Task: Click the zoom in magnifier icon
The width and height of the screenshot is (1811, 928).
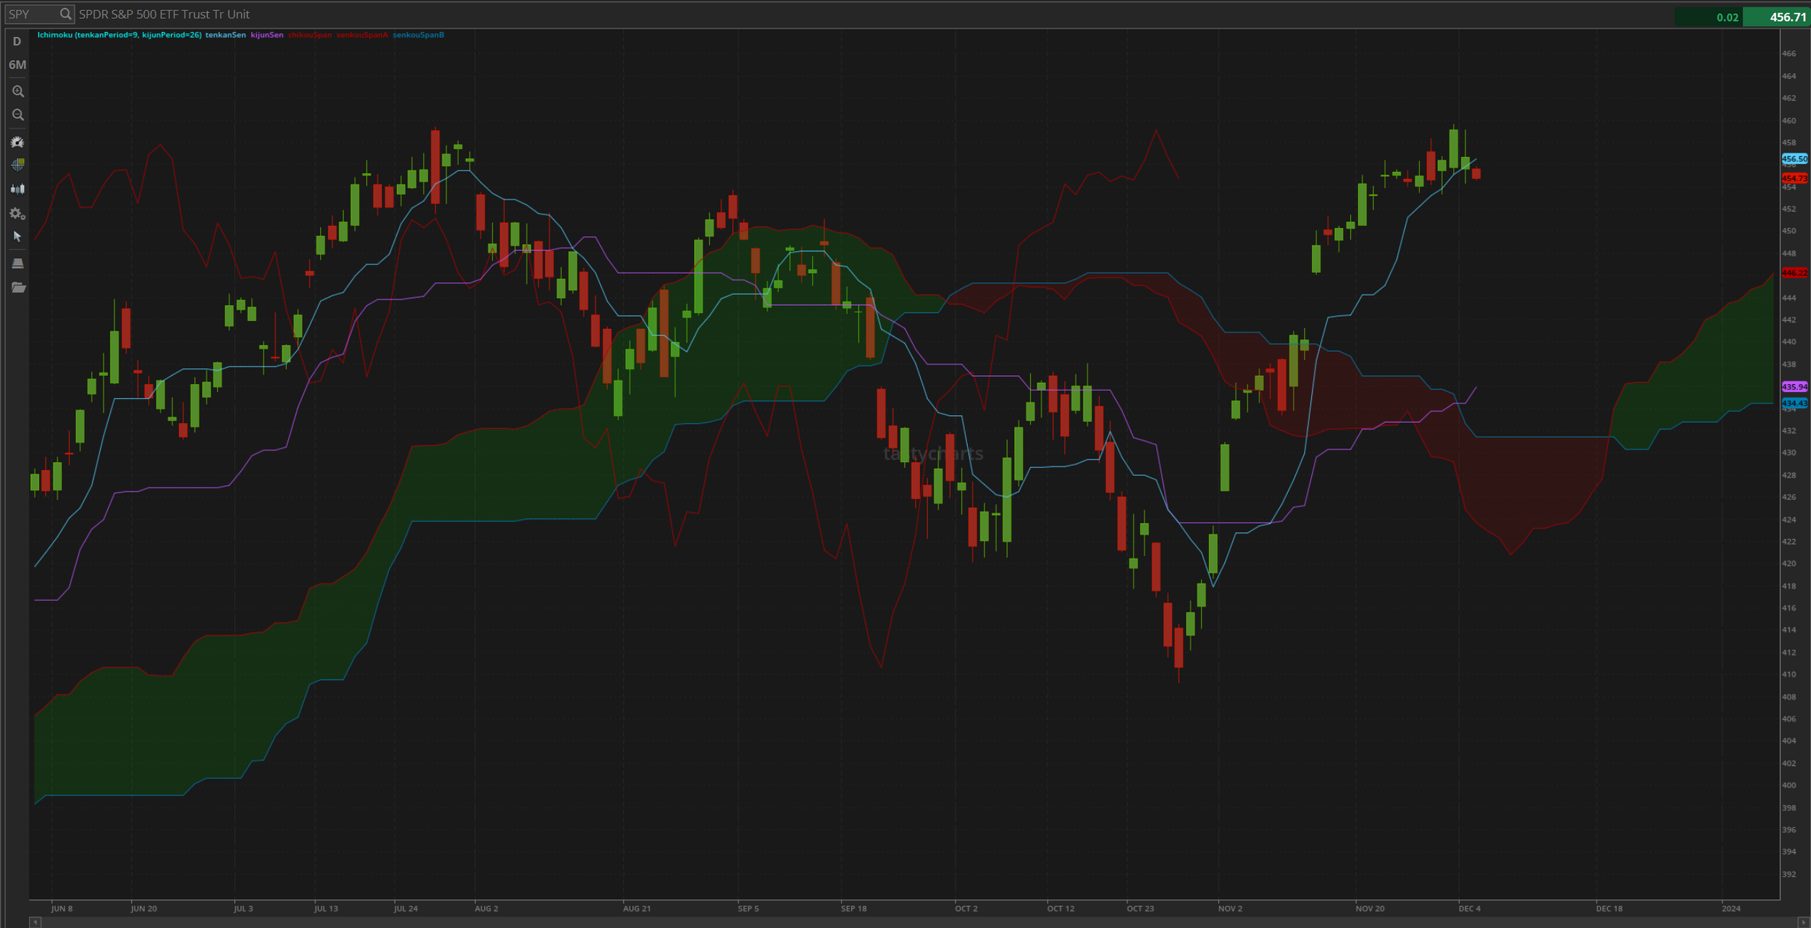Action: click(18, 91)
